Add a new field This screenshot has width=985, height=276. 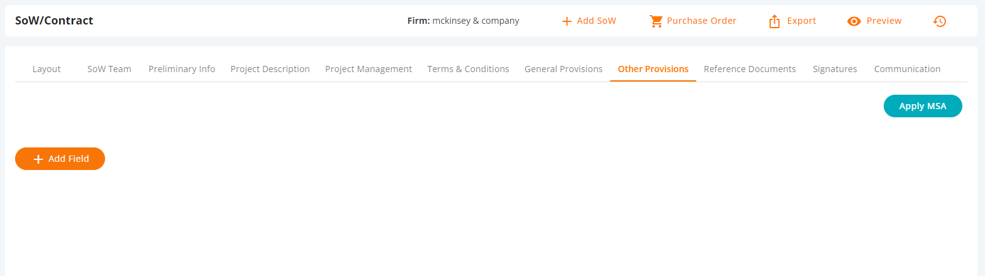click(x=60, y=159)
